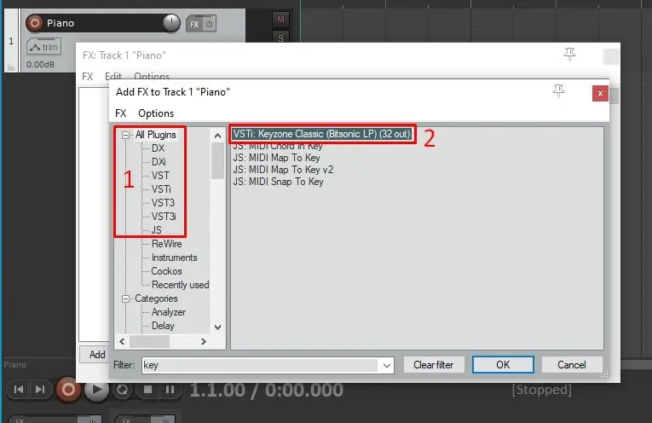The image size is (652, 423).
Task: Close the Add FX to Track dialog
Action: (600, 93)
